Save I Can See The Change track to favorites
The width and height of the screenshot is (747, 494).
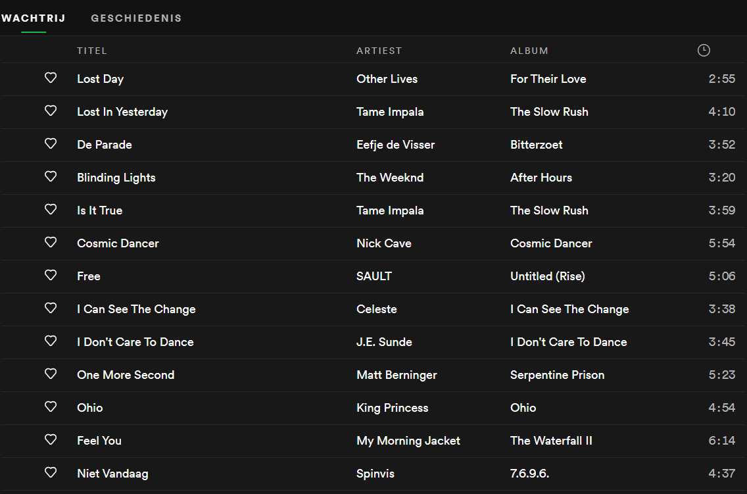point(51,308)
